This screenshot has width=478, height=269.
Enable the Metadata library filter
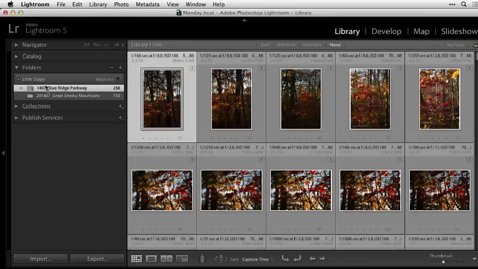click(x=312, y=45)
